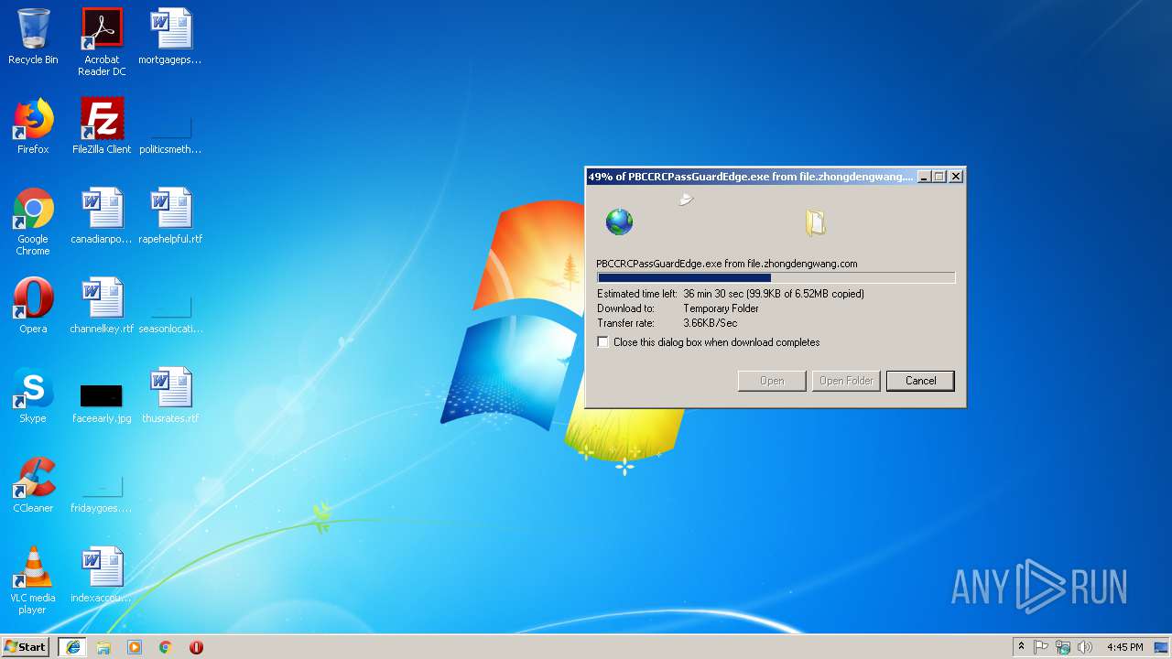Enable close dialog when download completes
Screen dimensions: 1172x659
coord(602,342)
